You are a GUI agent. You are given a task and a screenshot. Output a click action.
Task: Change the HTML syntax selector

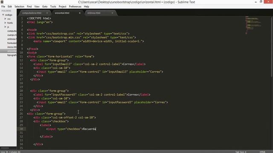[262, 152]
